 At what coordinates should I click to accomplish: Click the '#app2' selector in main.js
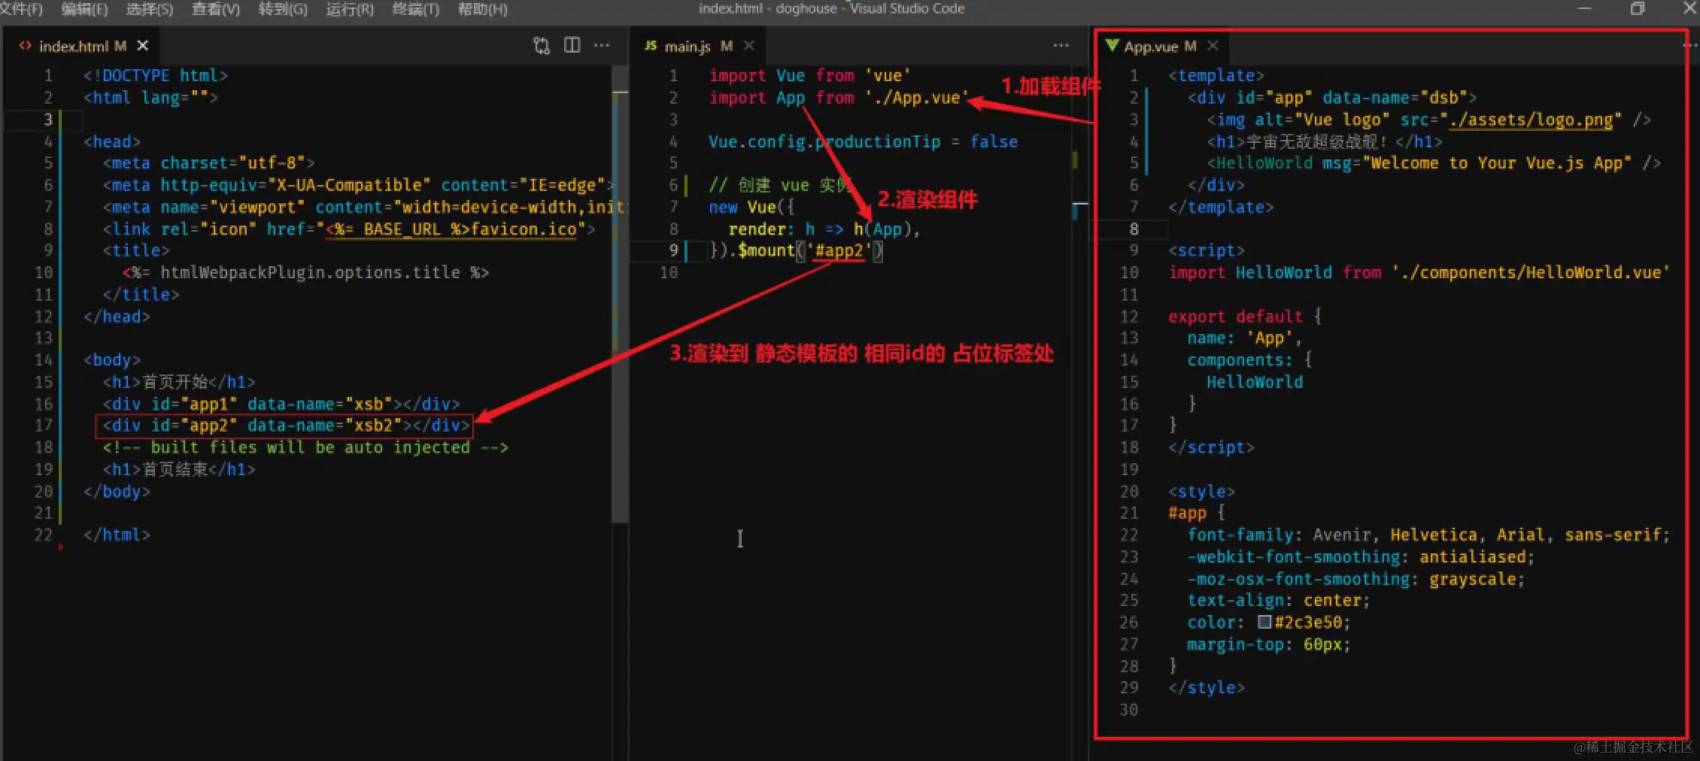tap(839, 250)
